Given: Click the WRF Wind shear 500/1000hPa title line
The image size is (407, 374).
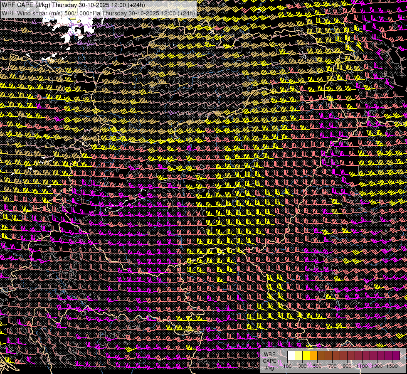Looking at the screenshot, I should tap(98, 13).
